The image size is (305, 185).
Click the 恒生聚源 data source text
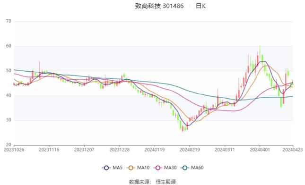coord(166,182)
